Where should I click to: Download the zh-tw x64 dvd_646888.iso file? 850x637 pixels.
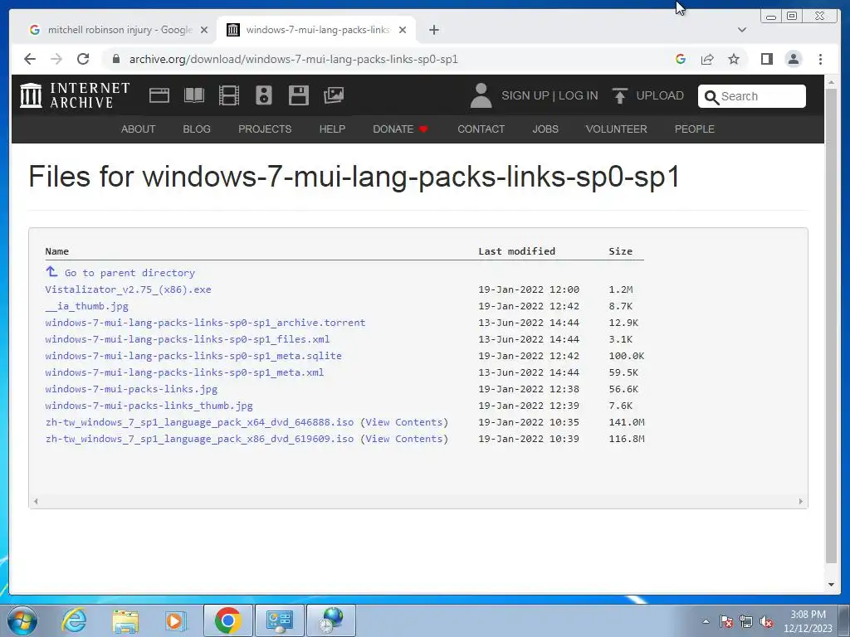pos(199,422)
